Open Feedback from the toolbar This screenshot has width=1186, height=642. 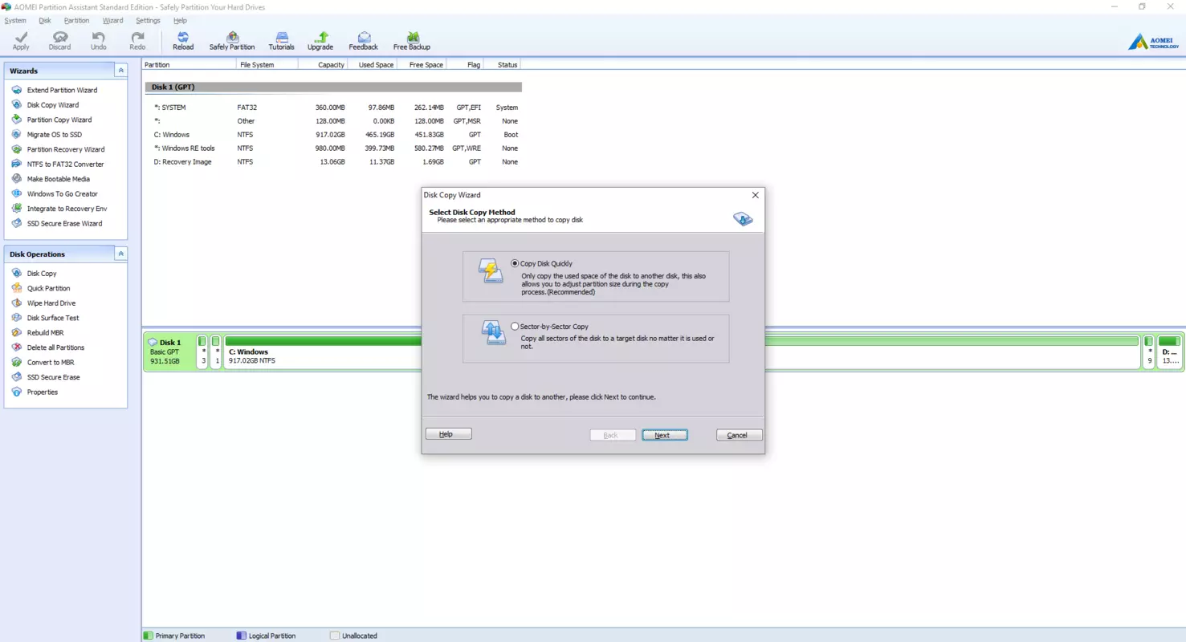pos(363,41)
